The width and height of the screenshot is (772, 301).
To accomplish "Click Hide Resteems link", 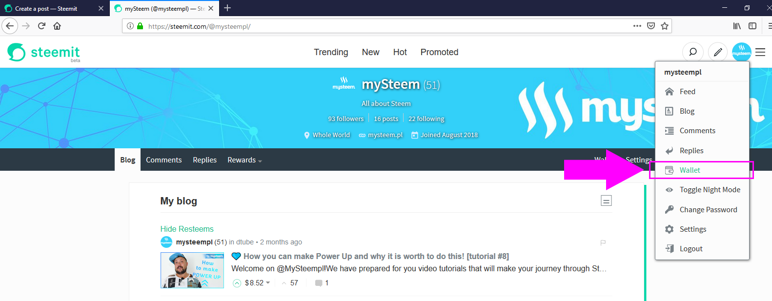I will (187, 229).
